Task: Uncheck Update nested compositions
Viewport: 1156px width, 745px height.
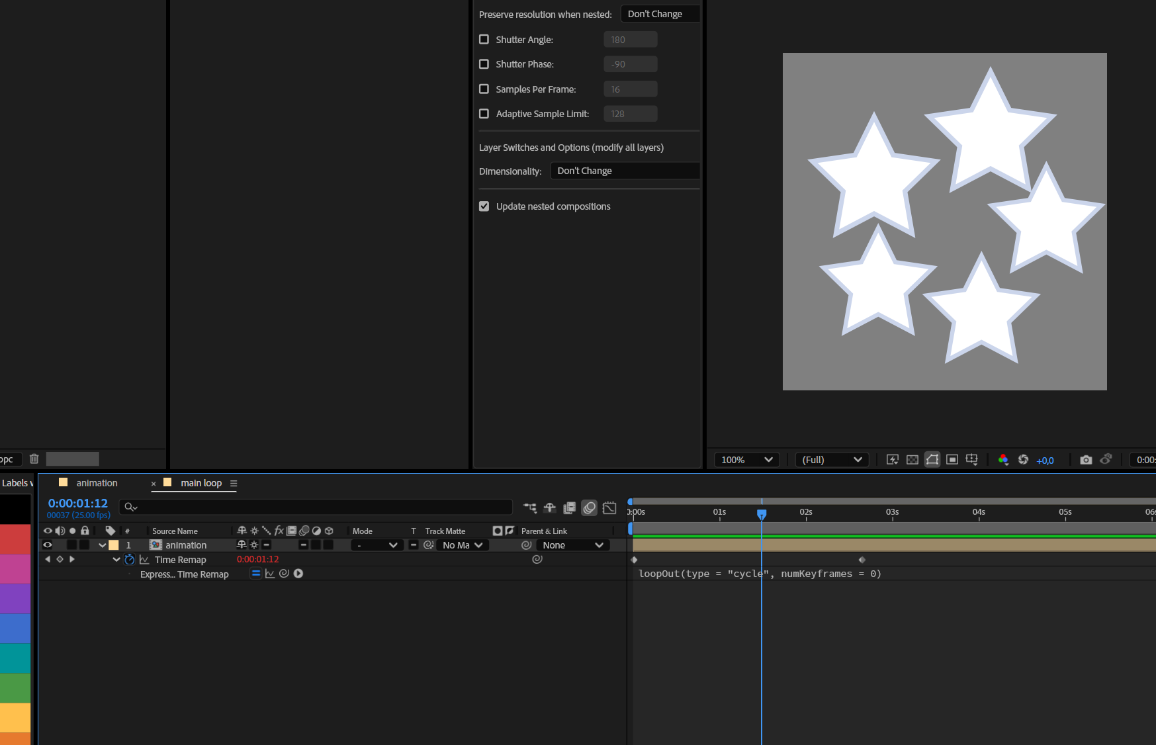Action: 484,206
